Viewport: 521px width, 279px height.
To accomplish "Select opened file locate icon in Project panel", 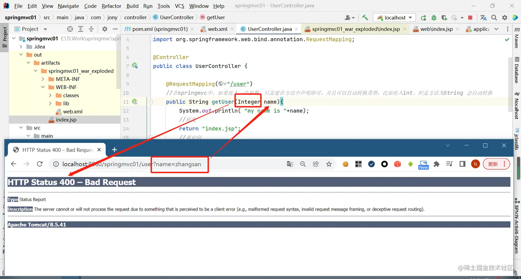I will pos(70,29).
